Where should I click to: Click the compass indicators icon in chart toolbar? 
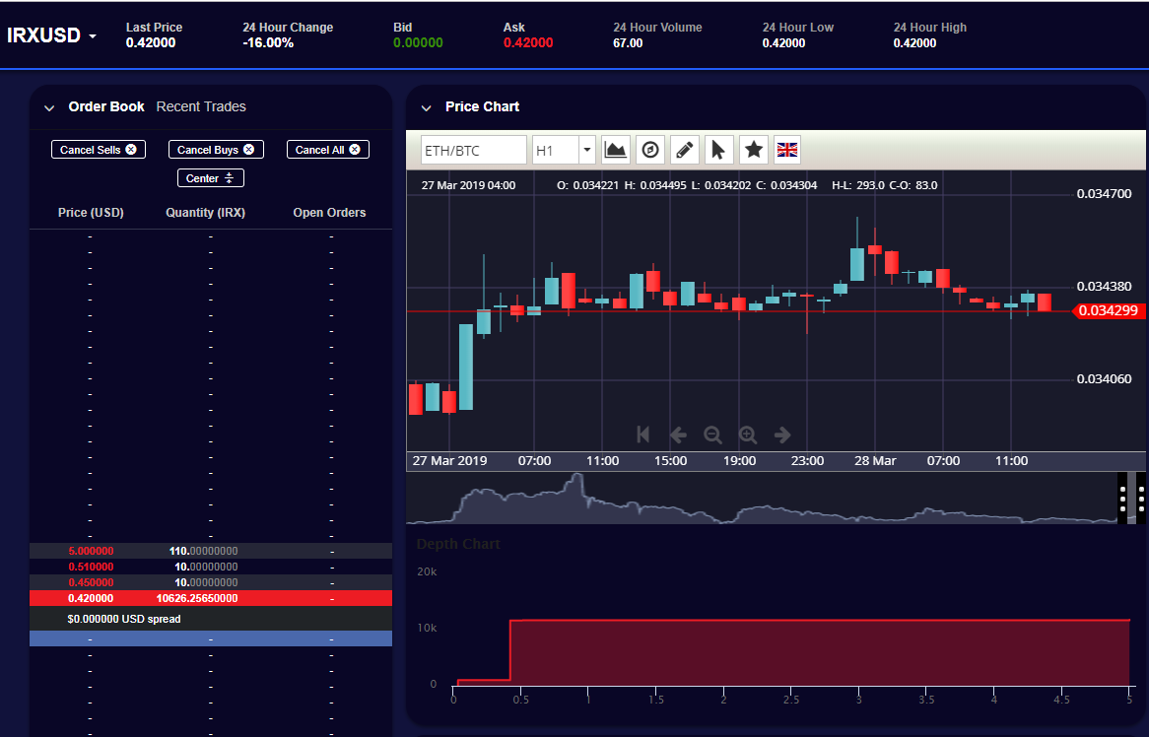pos(649,150)
